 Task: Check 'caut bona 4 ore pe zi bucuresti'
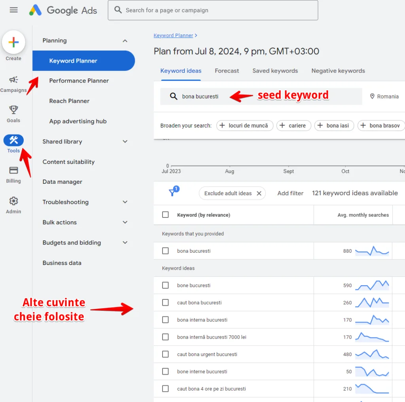[165, 389]
